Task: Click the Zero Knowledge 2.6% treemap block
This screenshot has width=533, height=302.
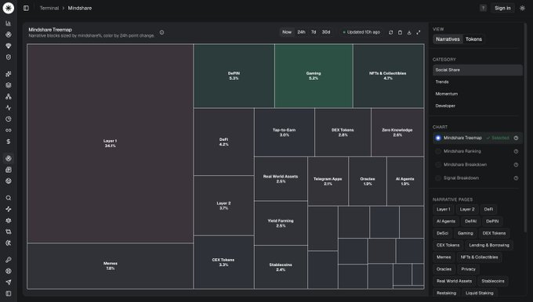Action: click(397, 132)
